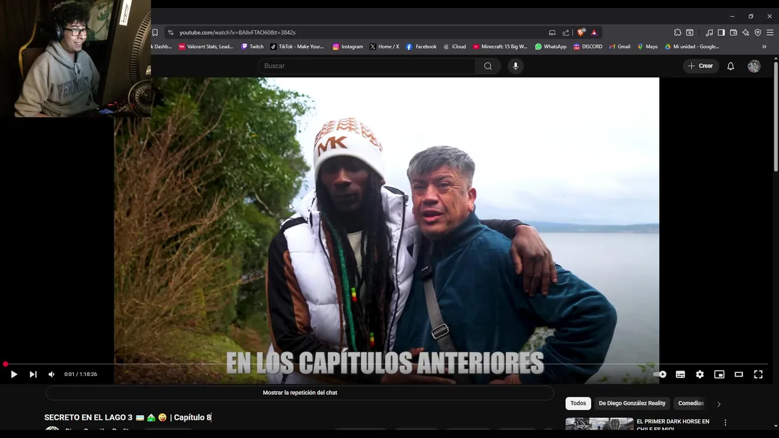Screen dimensions: 779x438
Task: Open Mi unidad - Google bookmark
Action: click(692, 47)
